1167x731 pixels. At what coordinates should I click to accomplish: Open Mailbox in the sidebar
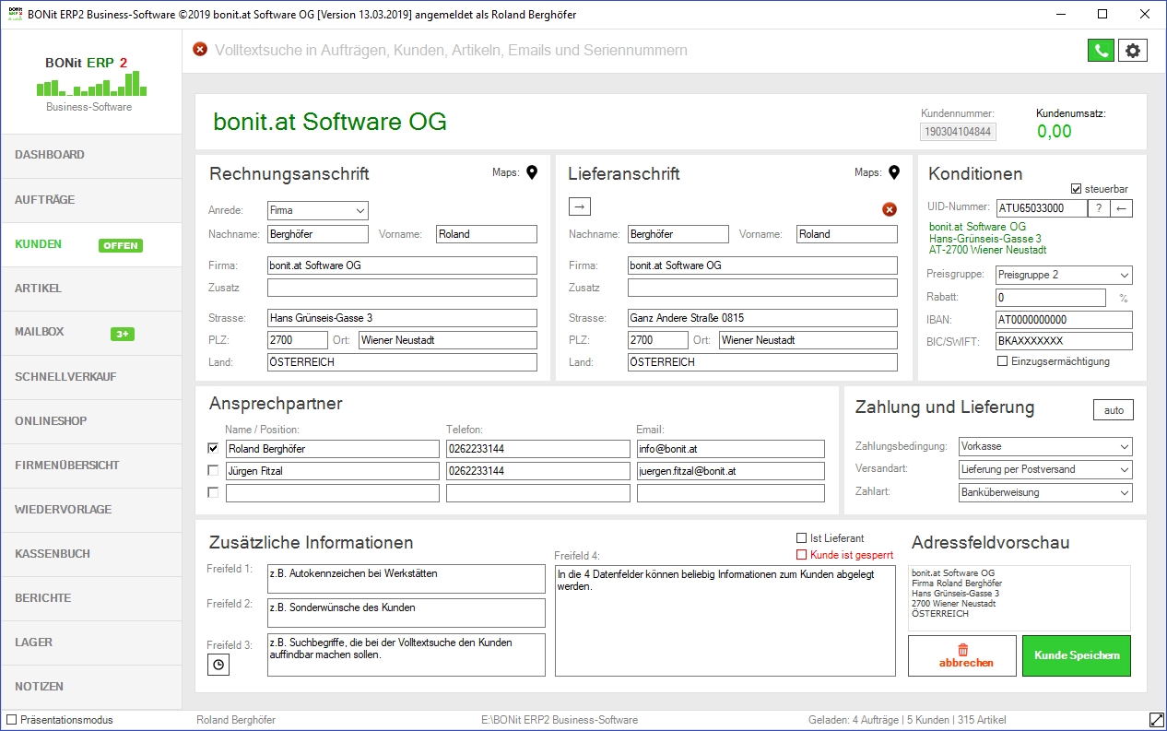(x=90, y=333)
